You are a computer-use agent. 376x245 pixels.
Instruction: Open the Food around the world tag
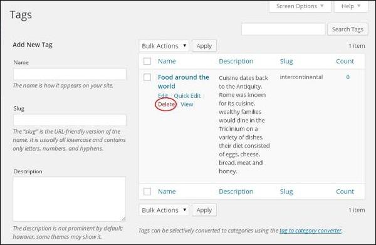point(184,82)
